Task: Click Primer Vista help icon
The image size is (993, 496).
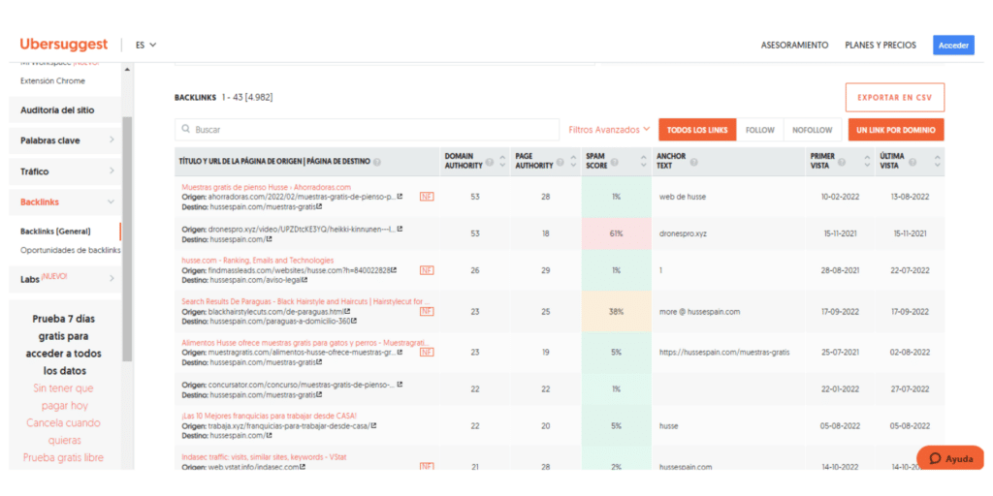Action: [x=841, y=163]
